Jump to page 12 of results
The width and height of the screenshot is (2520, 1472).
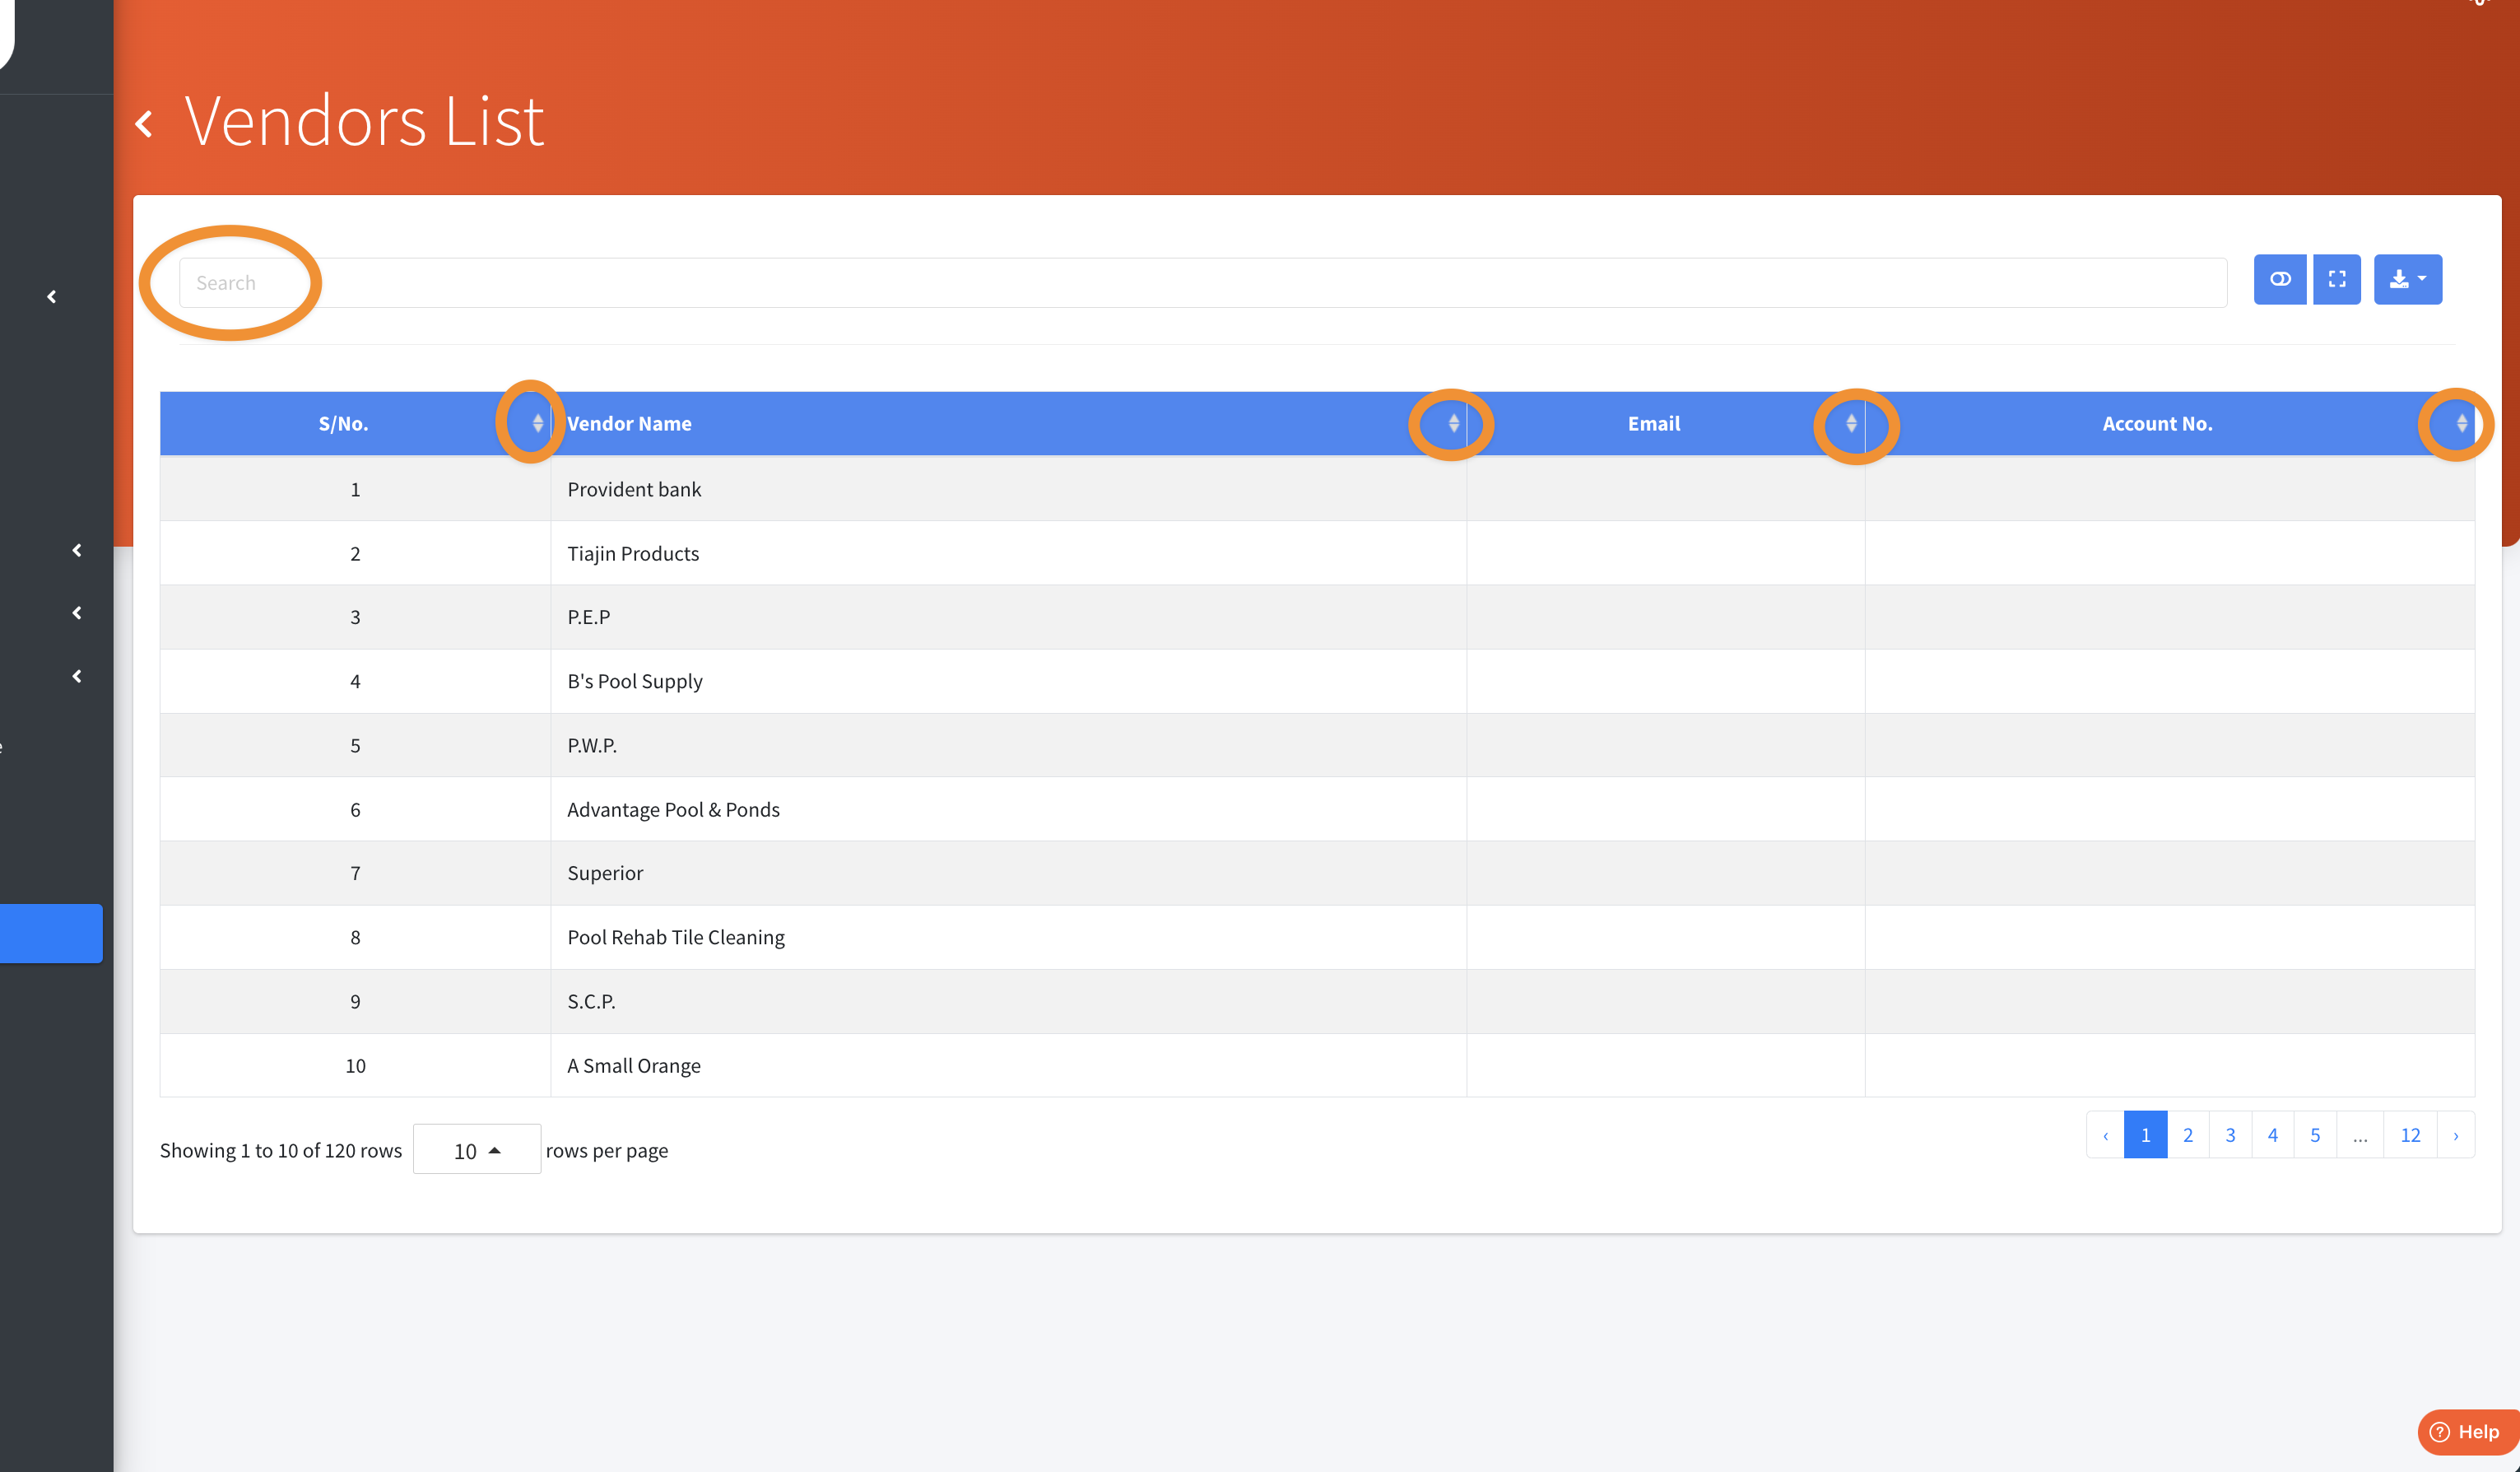pos(2410,1135)
